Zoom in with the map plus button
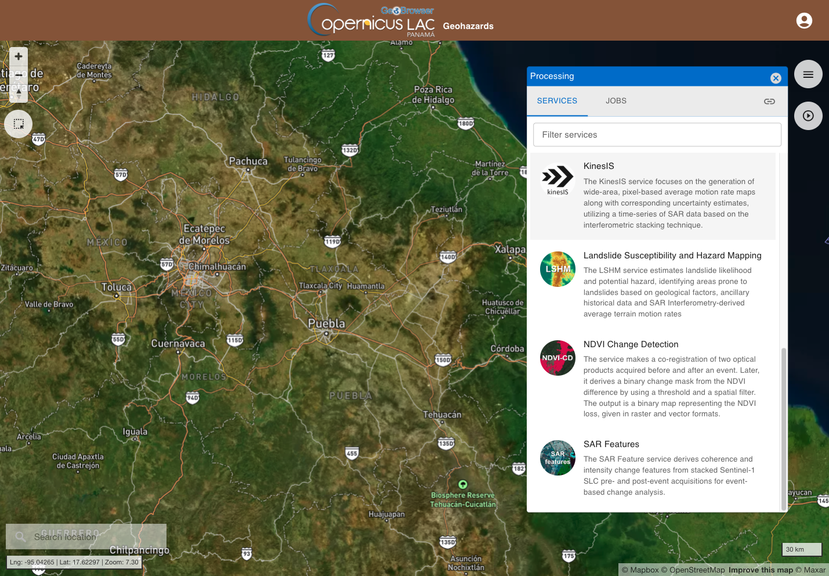 click(19, 56)
